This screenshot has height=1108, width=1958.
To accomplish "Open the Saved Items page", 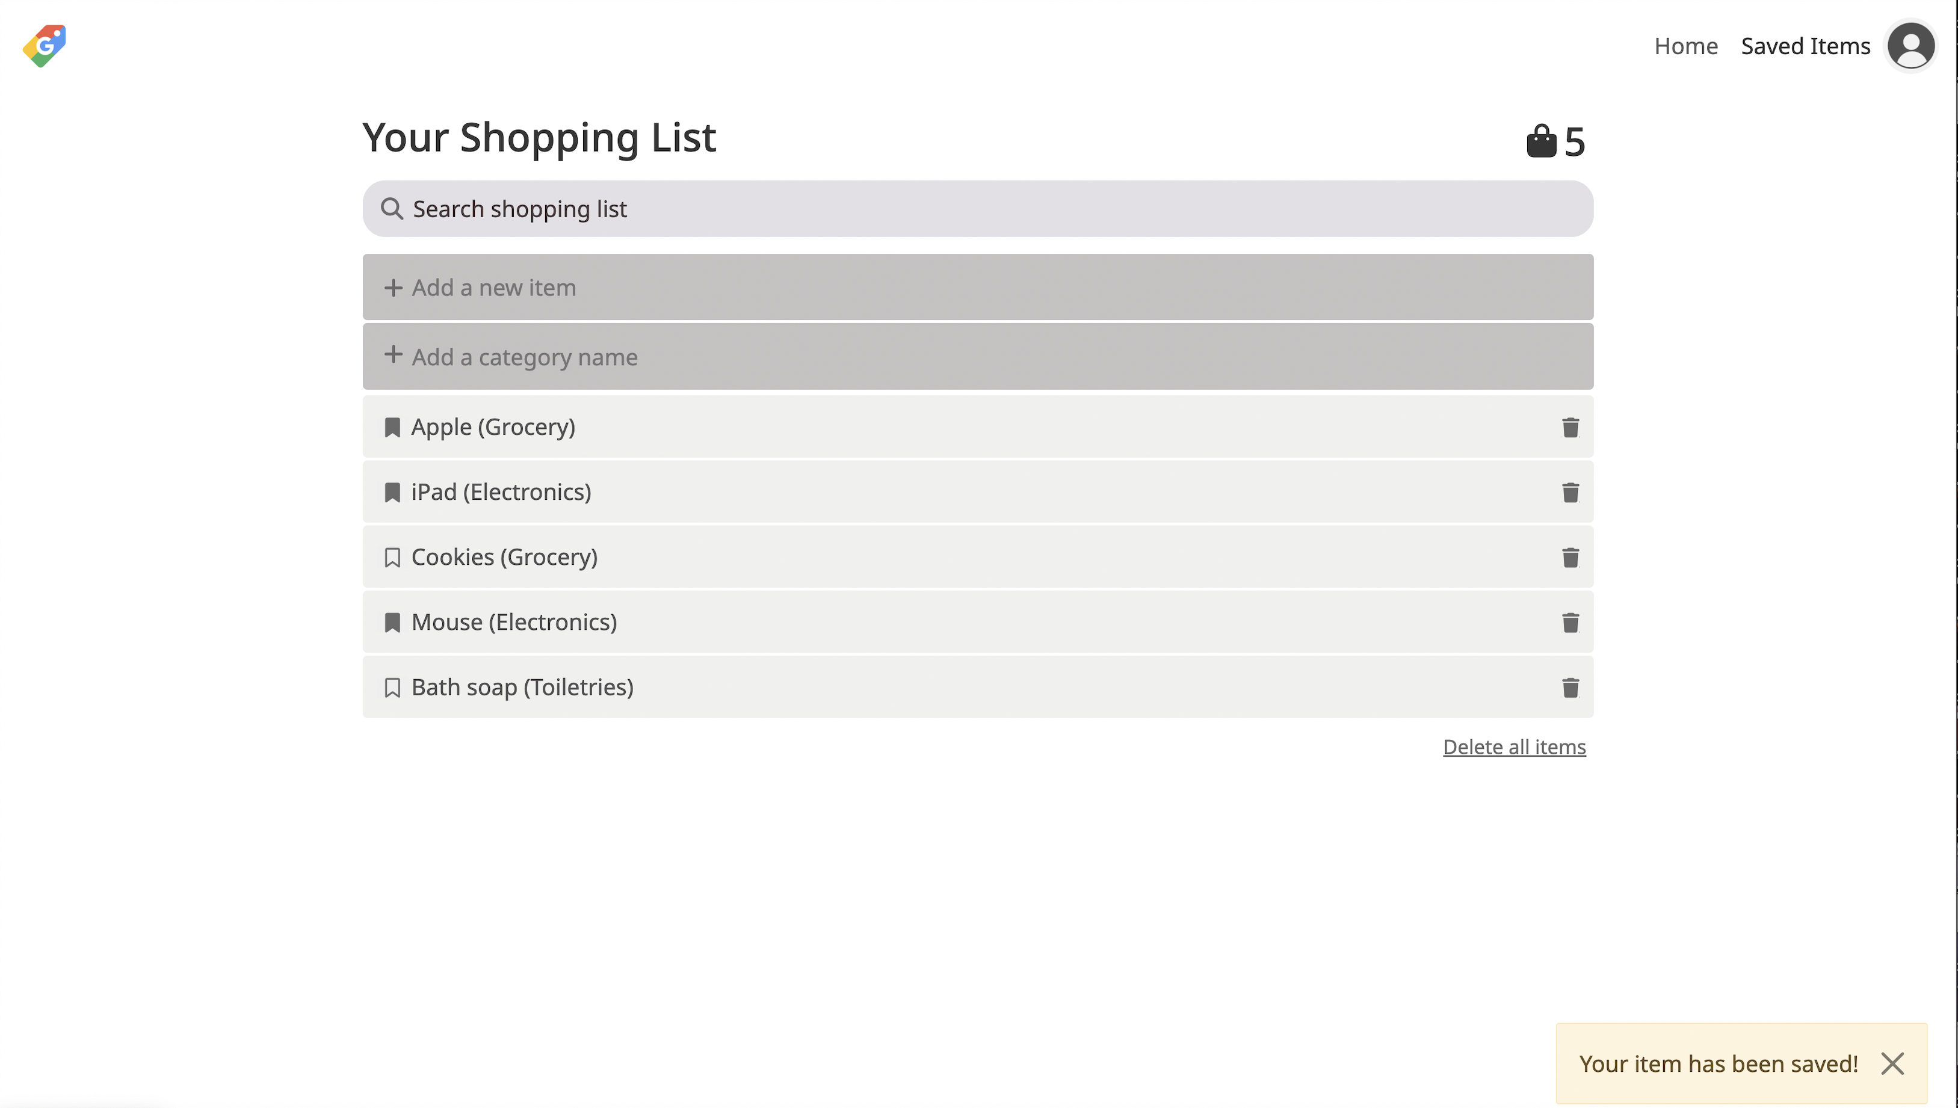I will 1805,46.
